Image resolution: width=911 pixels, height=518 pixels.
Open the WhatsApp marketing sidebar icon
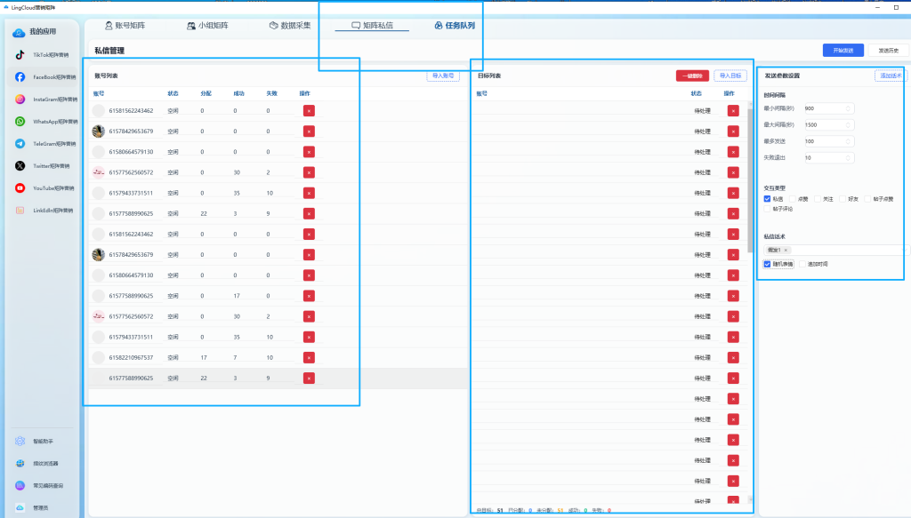coord(20,121)
